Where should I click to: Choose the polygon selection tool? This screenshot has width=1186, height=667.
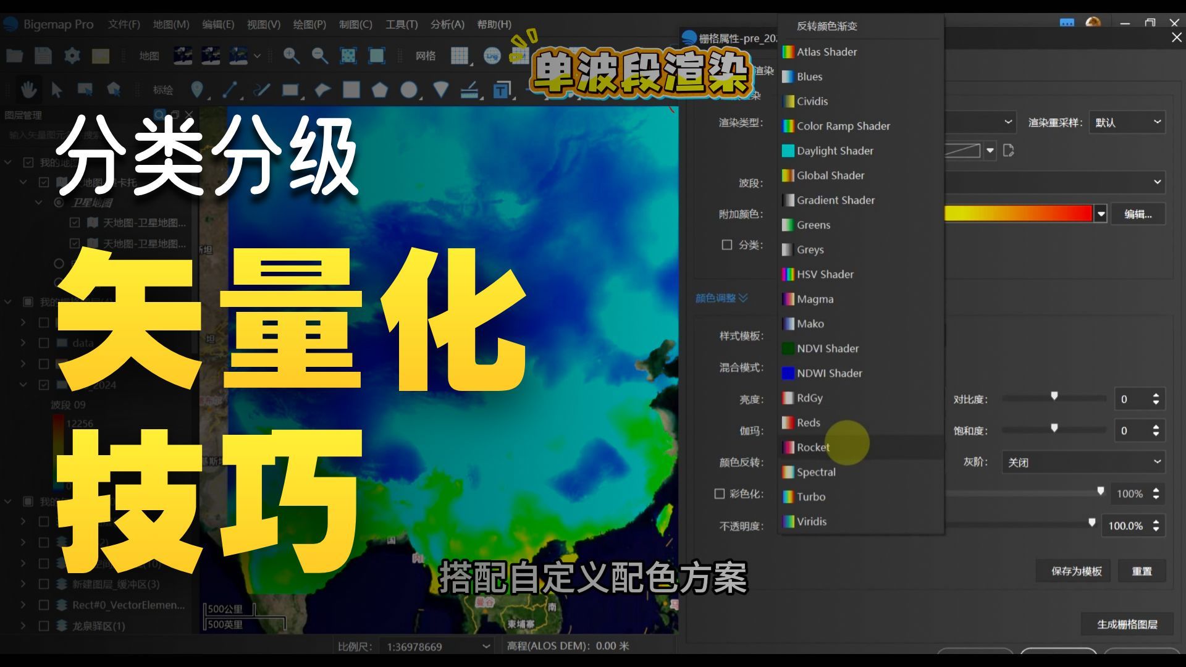pos(114,90)
